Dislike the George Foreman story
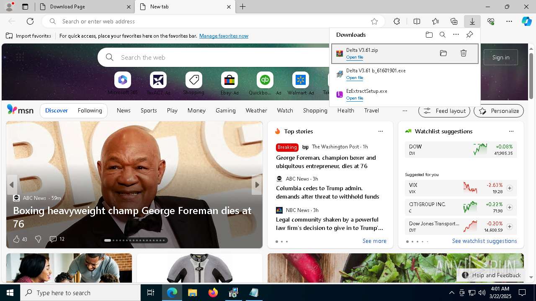Image resolution: width=536 pixels, height=301 pixels. click(38, 239)
